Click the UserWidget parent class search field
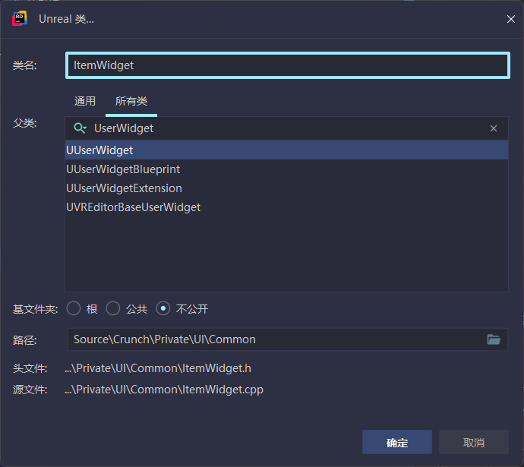 point(287,128)
